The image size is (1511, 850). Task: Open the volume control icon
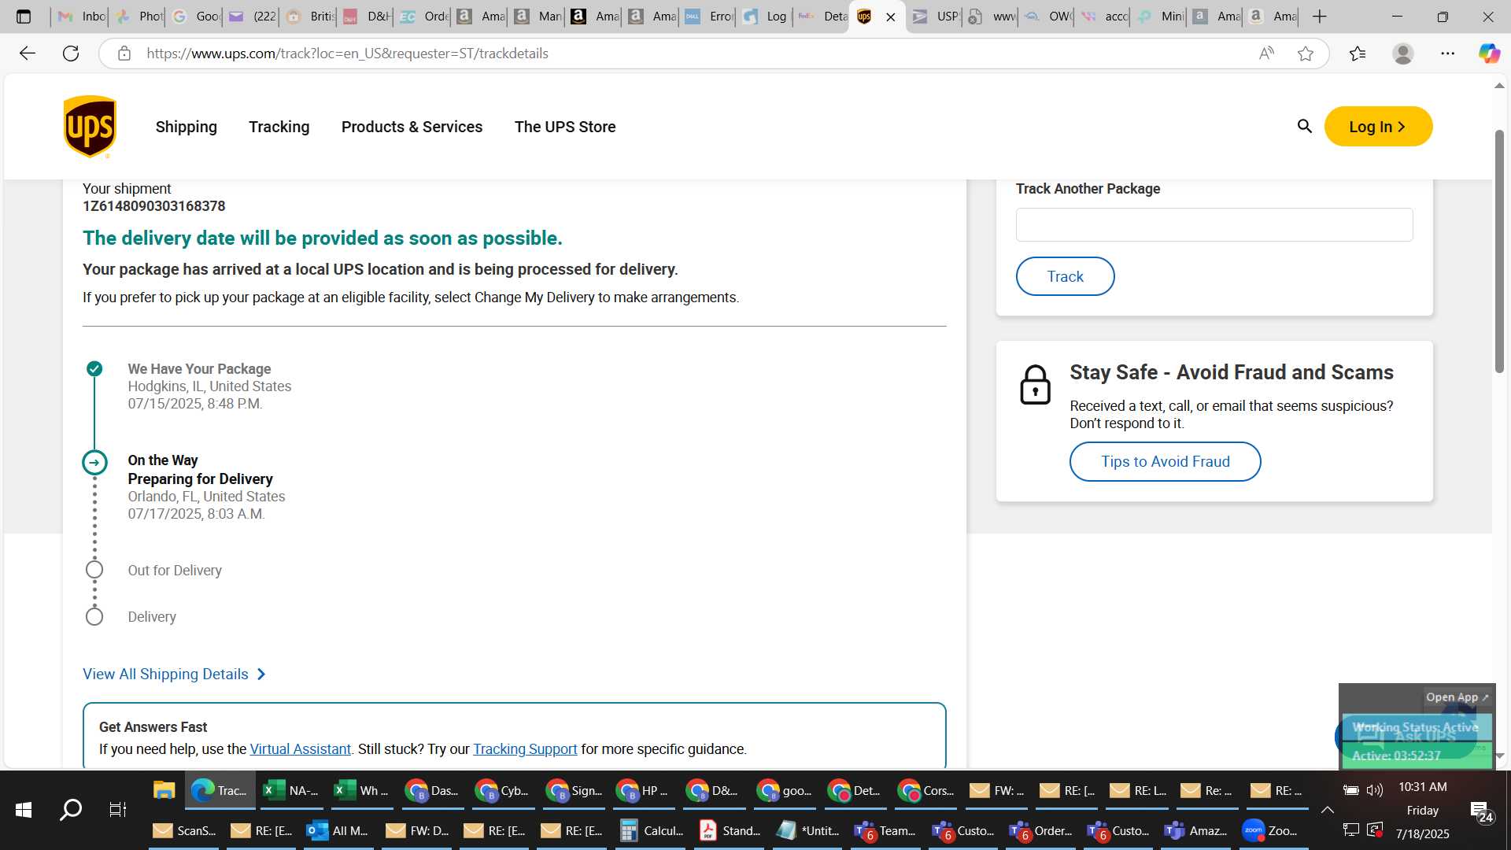coord(1375,790)
